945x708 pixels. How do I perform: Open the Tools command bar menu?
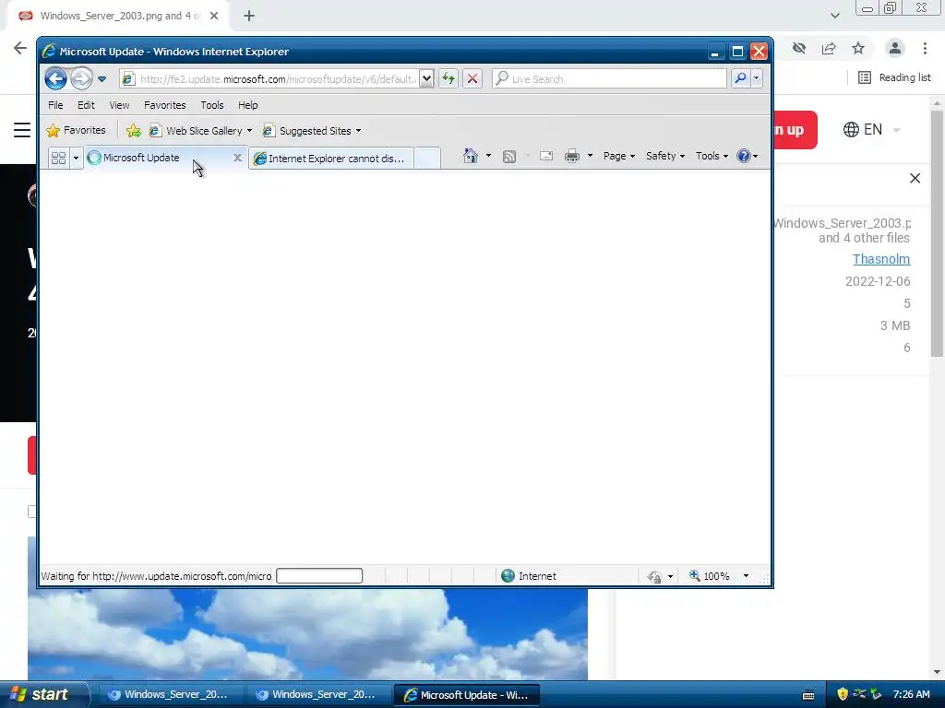(712, 156)
